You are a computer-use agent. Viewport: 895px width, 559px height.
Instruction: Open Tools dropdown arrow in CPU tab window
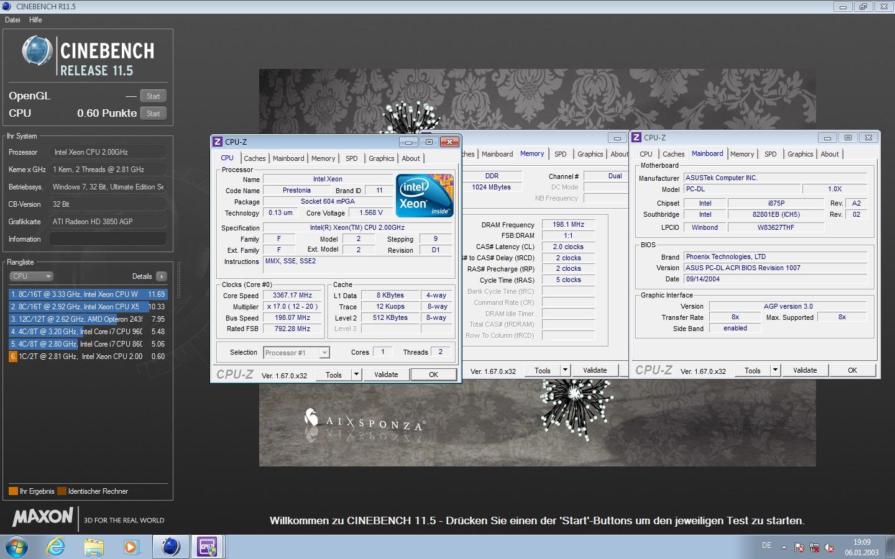click(356, 375)
